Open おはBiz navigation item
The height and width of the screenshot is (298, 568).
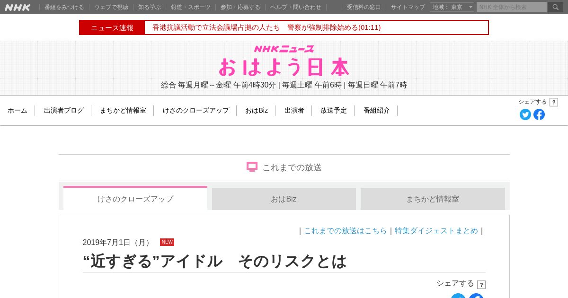click(257, 110)
